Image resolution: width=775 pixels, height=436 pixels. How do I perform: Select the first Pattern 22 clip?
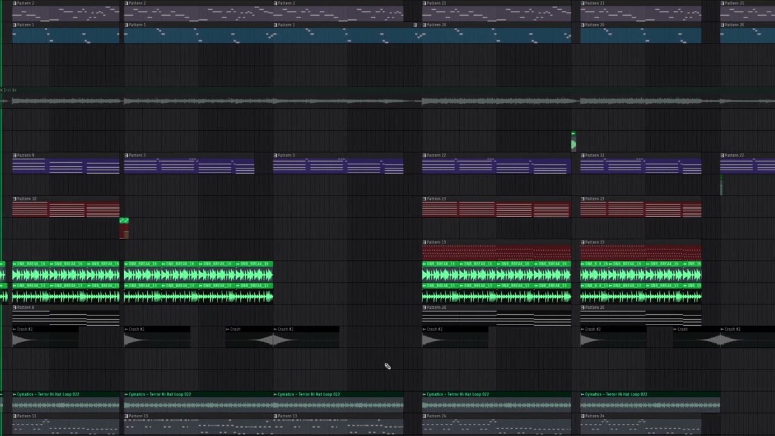496,163
